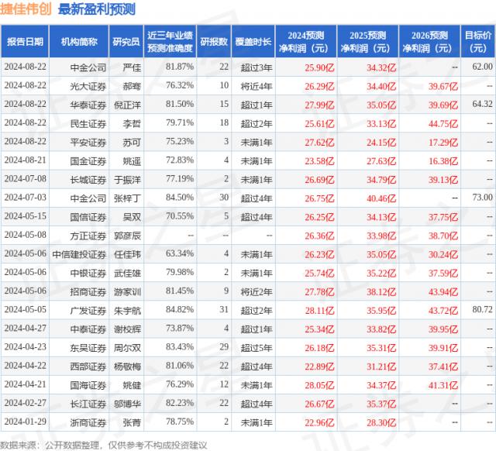
Task: Click analyst name 周尔双
Action: point(126,347)
